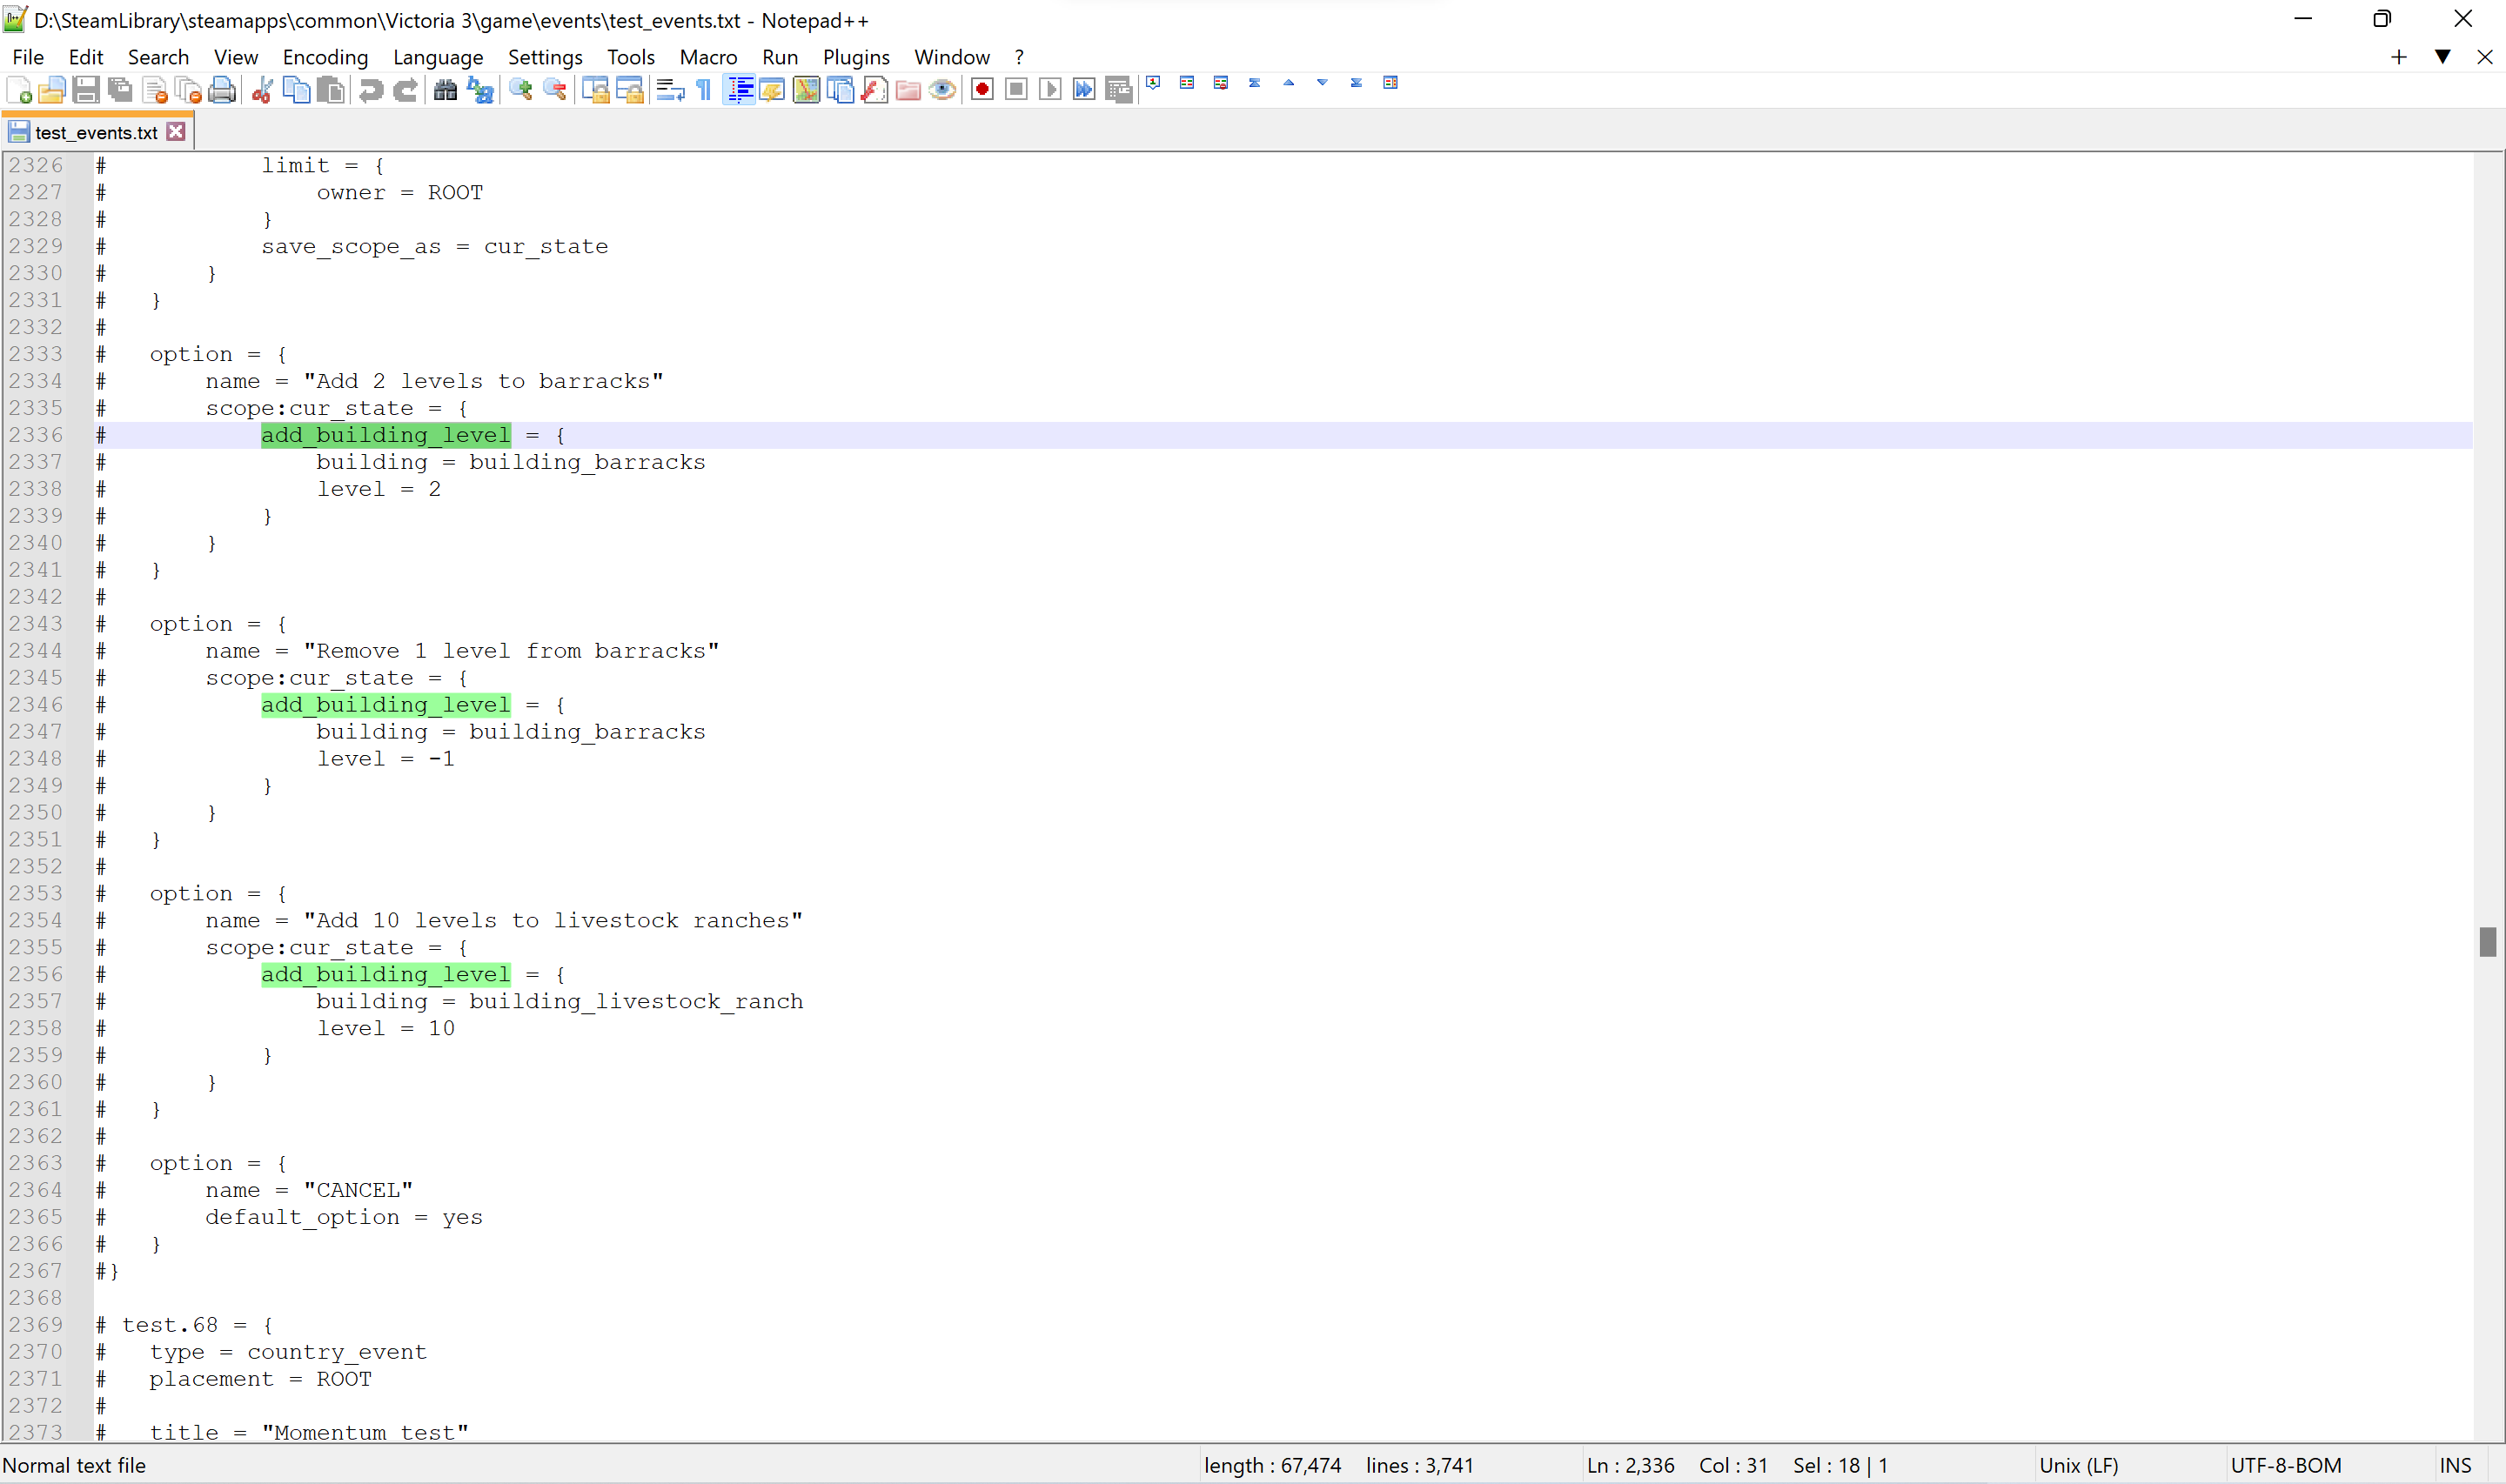Screen dimensions: 2506x1484
Task: Click the Close document toolbar icon
Action: coord(154,90)
